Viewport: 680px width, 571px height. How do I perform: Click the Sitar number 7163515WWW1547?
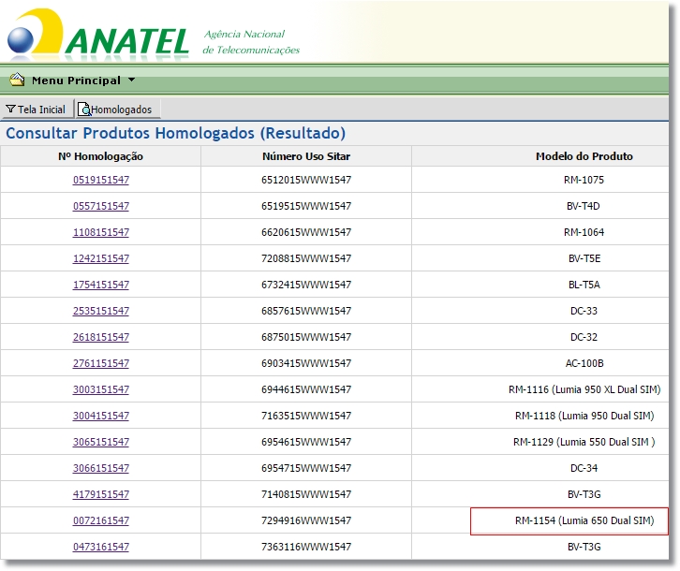(x=306, y=416)
